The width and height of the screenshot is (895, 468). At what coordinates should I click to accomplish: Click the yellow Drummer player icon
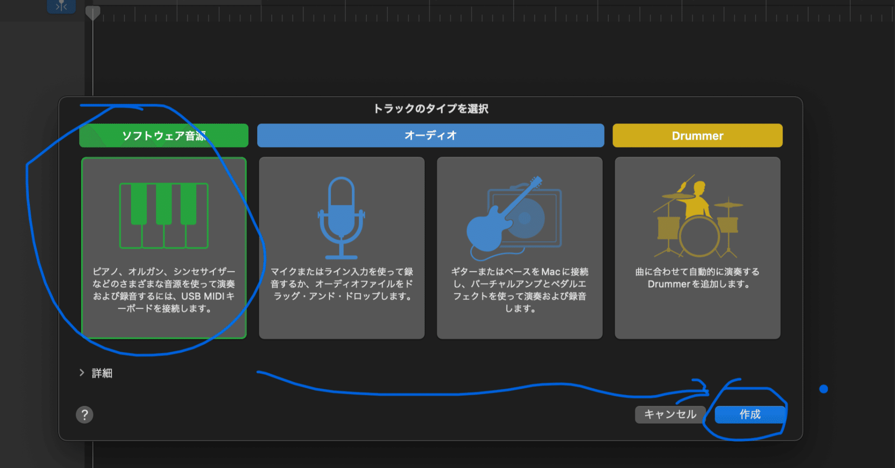[x=696, y=217]
